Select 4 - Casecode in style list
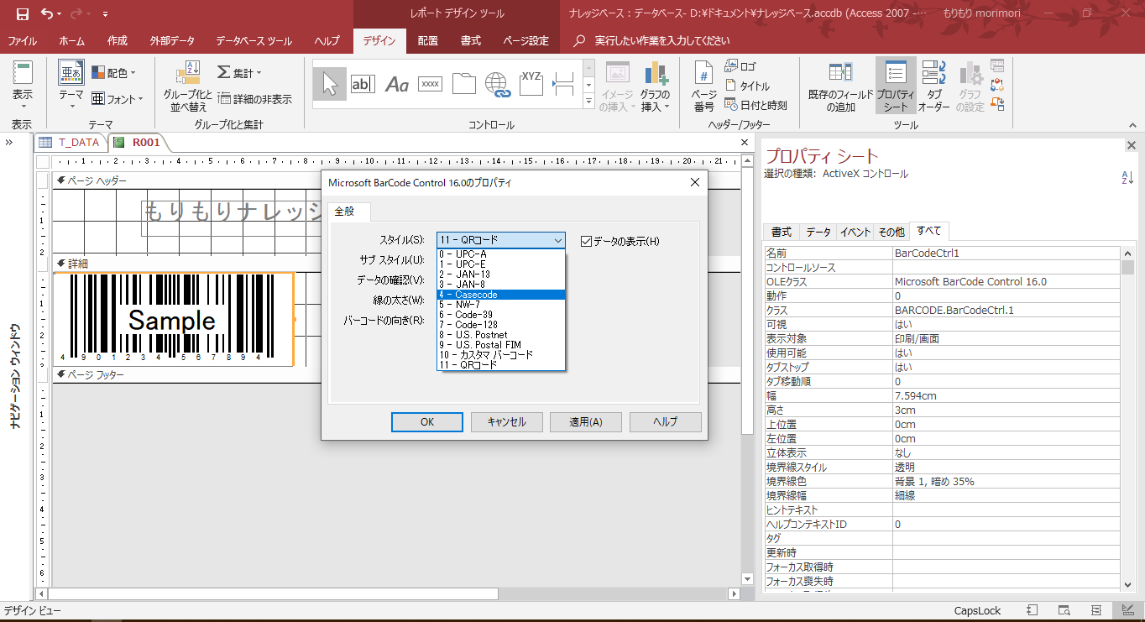Image resolution: width=1145 pixels, height=622 pixels. click(501, 295)
